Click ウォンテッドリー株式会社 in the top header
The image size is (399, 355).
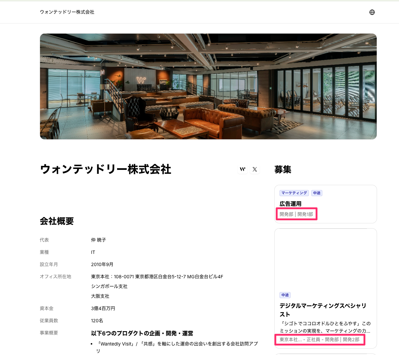(x=67, y=12)
